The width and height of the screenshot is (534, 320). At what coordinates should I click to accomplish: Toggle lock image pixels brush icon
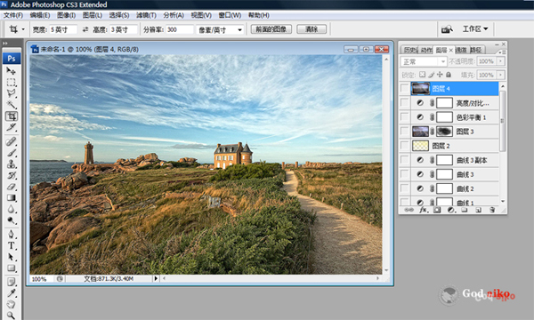pyautogui.click(x=431, y=75)
